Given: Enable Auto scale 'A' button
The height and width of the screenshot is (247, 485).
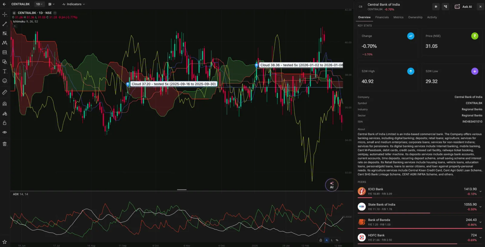Looking at the screenshot, I should click(326, 240).
